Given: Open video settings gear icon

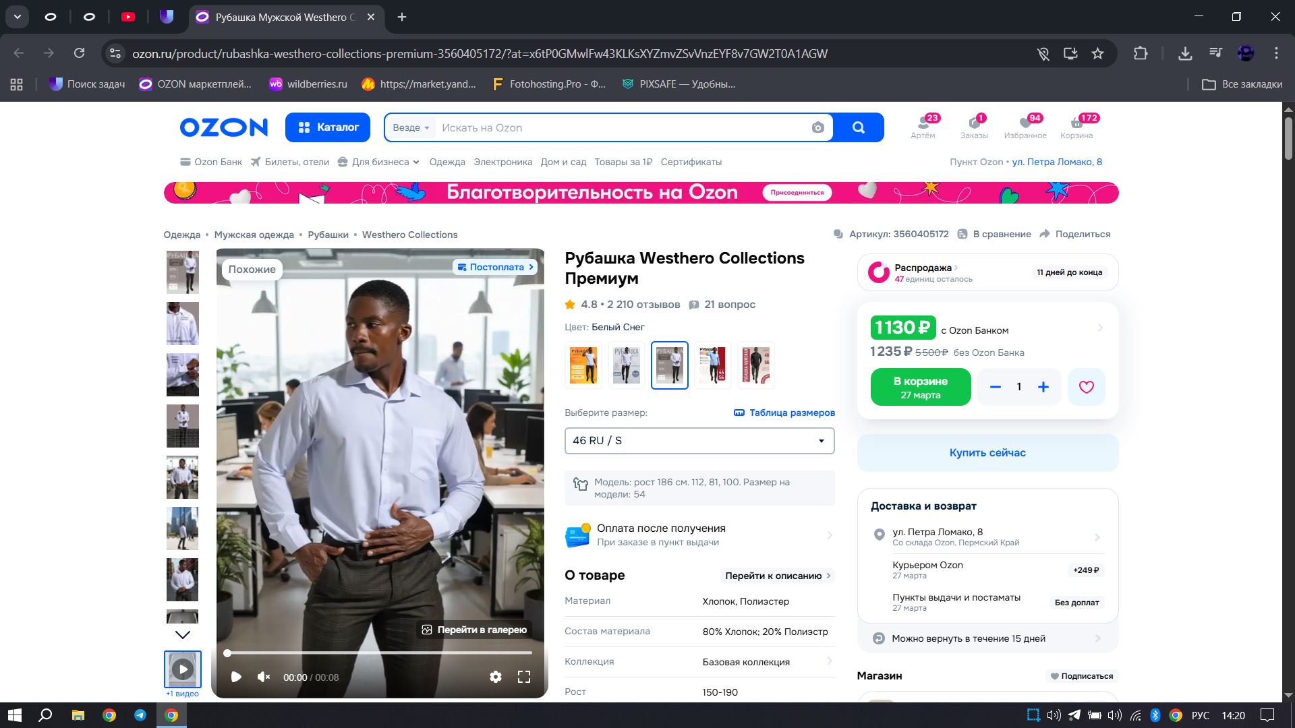Looking at the screenshot, I should click(496, 677).
